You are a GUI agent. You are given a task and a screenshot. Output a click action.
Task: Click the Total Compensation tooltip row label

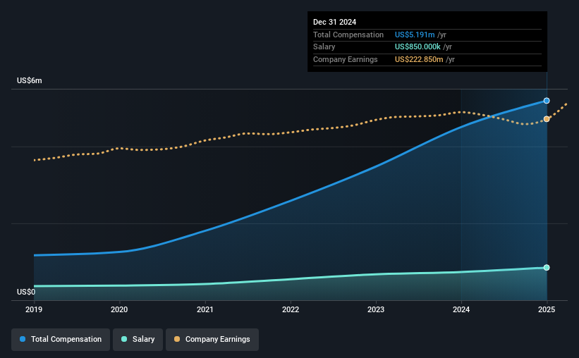pyautogui.click(x=348, y=35)
